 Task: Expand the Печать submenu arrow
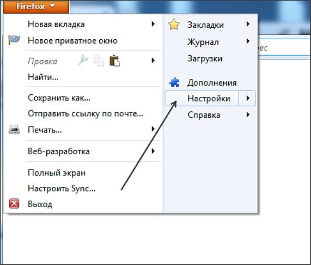(x=153, y=129)
